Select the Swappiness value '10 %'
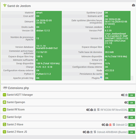The height and width of the screenshot is (139, 136). (107, 63)
